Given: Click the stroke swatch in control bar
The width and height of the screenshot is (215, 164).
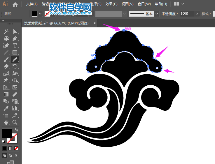Looking at the screenshot, I should point(47,14).
